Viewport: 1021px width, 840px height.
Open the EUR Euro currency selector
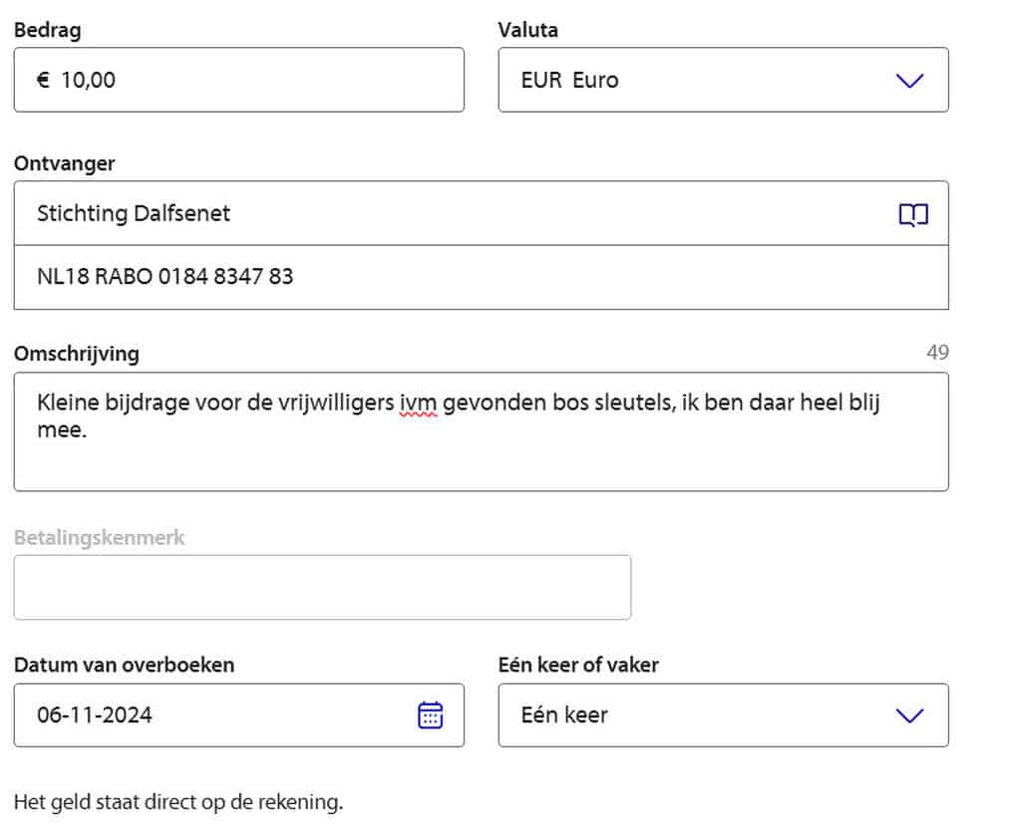point(723,80)
